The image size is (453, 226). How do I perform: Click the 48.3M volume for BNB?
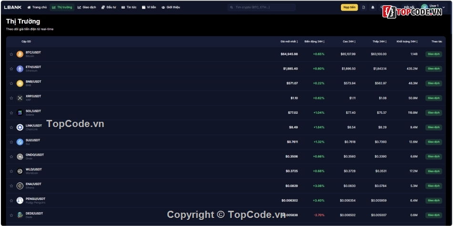413,84
